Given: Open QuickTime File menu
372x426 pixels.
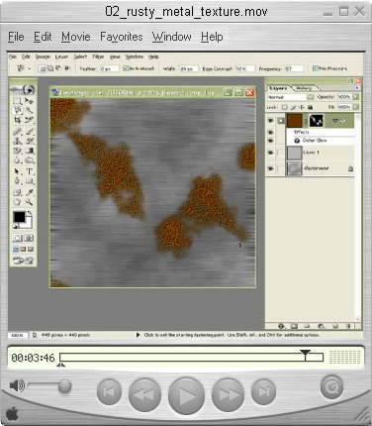Looking at the screenshot, I should [x=16, y=37].
